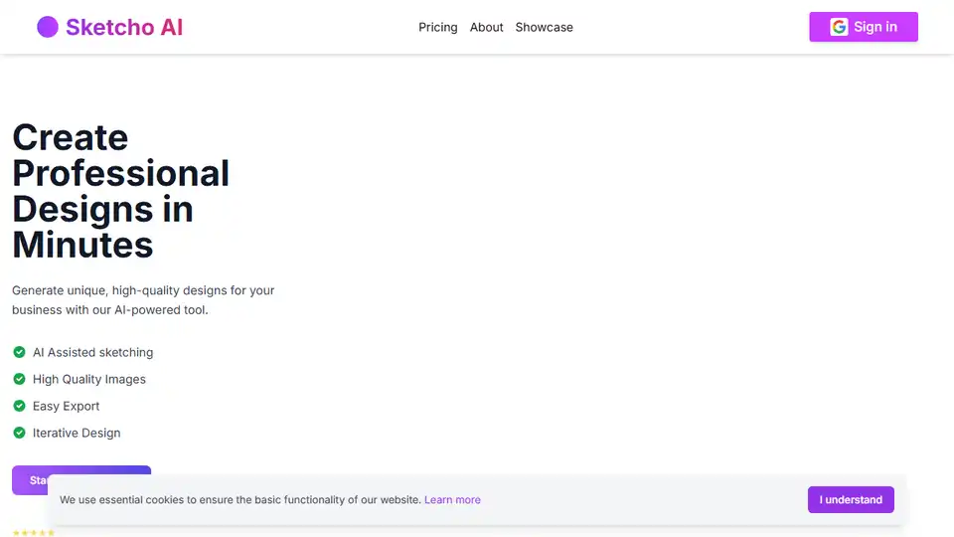Click the Sketcho AI brand name text
The width and height of the screenshot is (954, 537).
coord(124,27)
